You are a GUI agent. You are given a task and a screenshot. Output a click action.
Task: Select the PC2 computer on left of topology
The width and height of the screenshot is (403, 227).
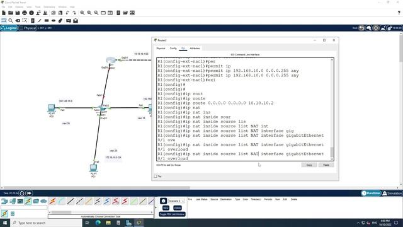52,108
